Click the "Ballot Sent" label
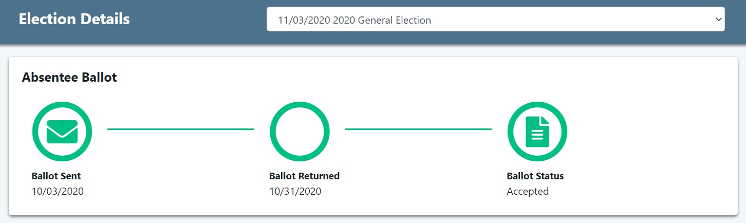 [56, 176]
